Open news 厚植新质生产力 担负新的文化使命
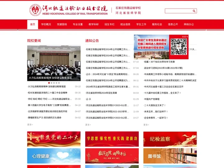This screenshot has width=224, height=168. (x=44, y=118)
